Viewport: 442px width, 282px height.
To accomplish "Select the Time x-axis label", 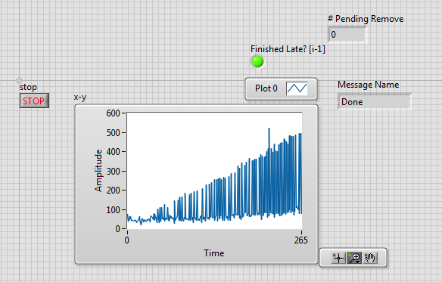I will coord(214,253).
